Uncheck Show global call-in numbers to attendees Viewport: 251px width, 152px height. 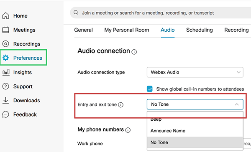(150, 89)
